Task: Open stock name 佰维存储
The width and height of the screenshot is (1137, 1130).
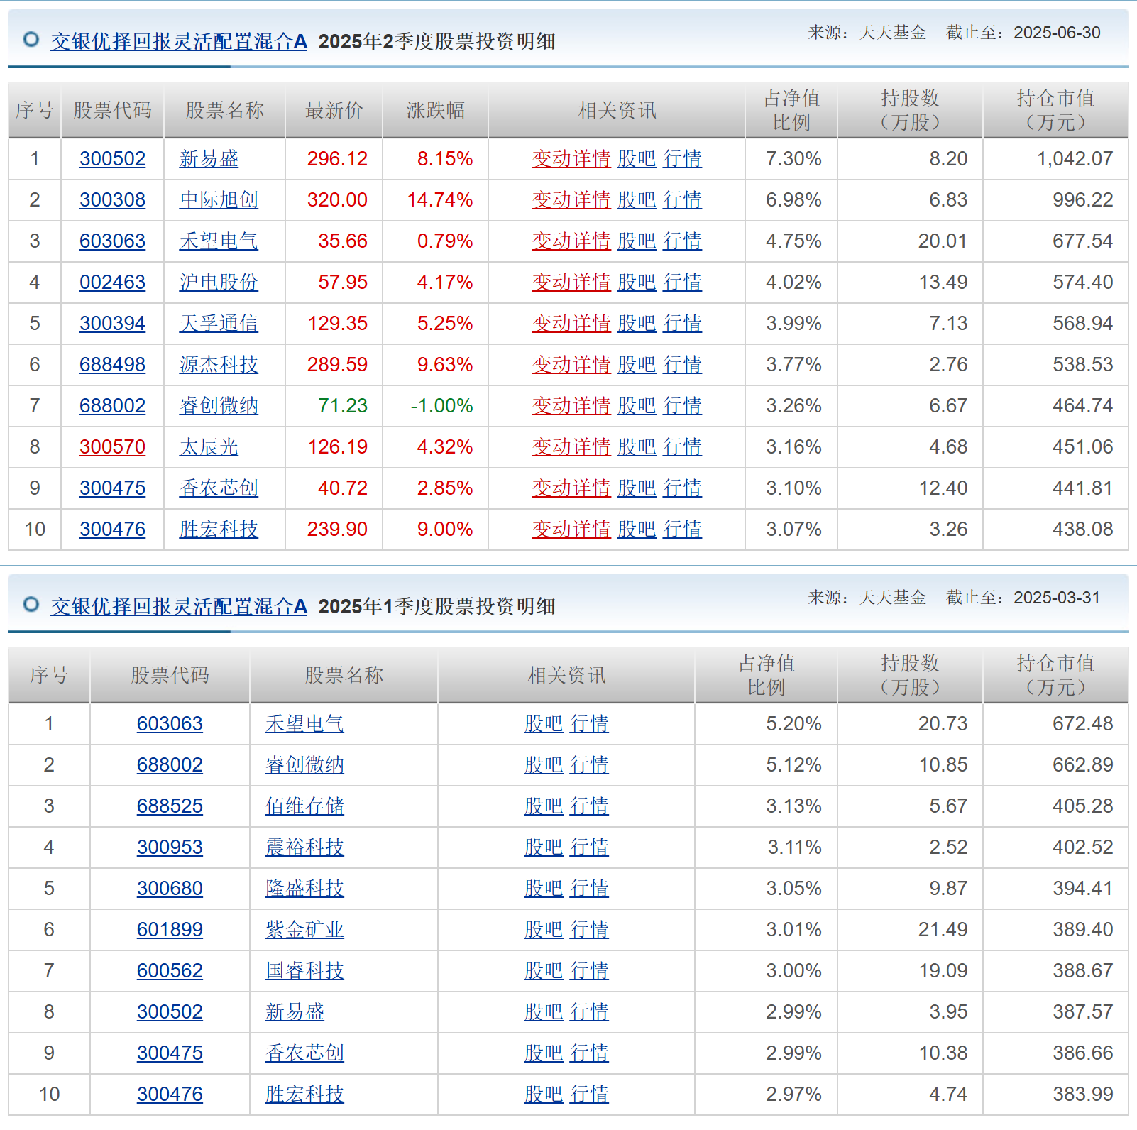Action: click(304, 806)
